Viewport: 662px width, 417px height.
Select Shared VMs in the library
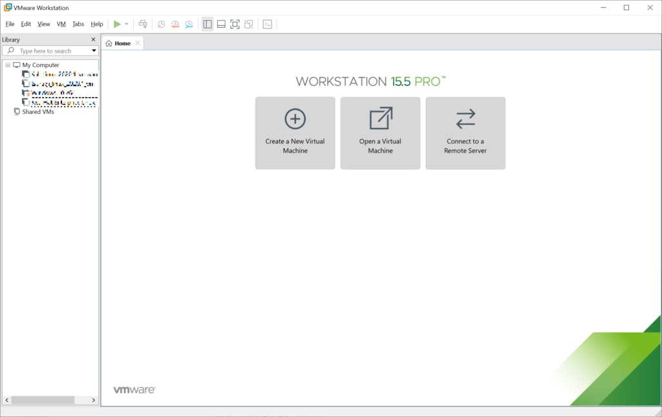point(38,112)
